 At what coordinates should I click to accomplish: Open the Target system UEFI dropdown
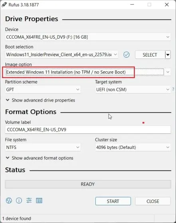click(133, 90)
